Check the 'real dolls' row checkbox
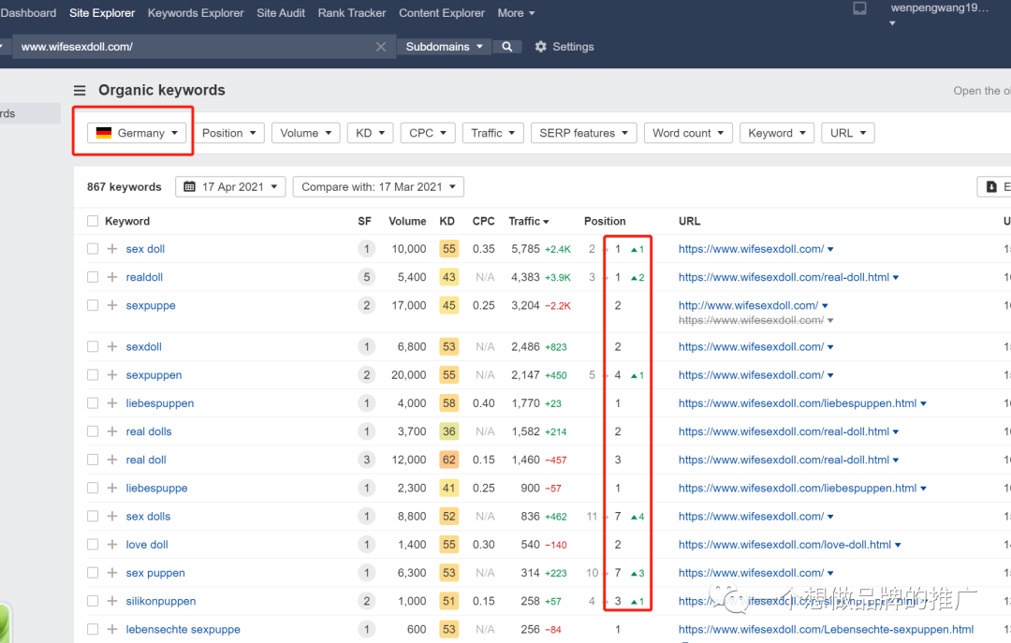Viewport: 1011px width, 643px height. click(93, 432)
